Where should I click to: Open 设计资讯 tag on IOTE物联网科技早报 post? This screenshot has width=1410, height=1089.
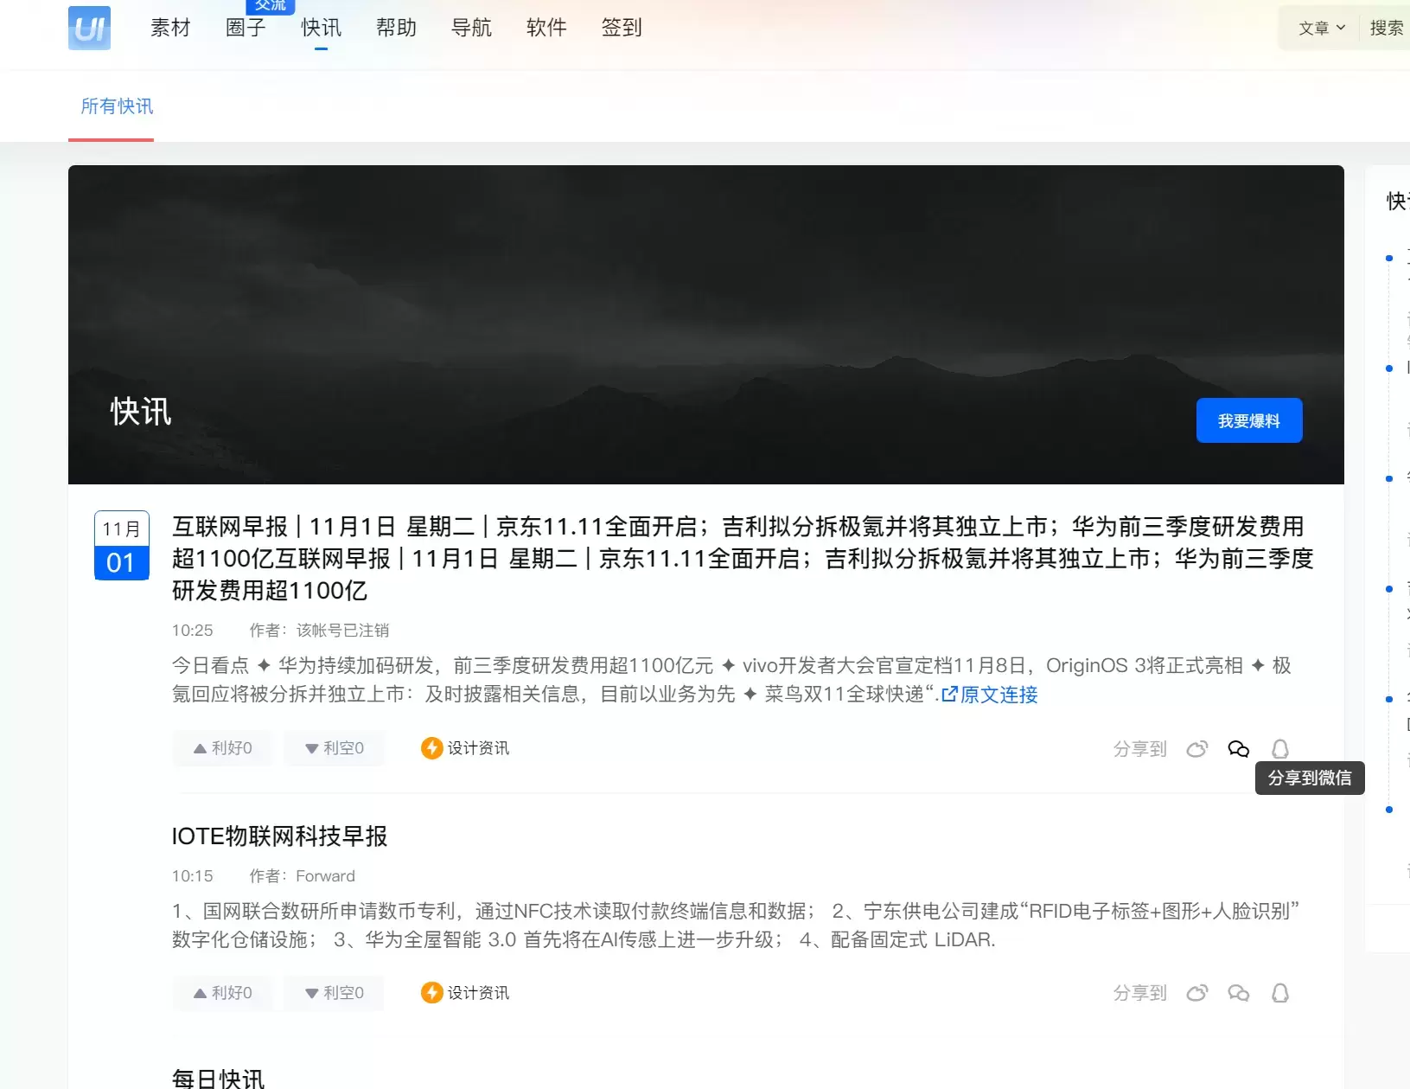coord(478,993)
